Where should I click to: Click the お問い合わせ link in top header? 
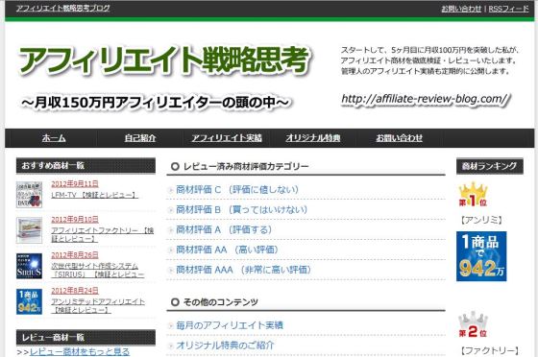tap(461, 9)
